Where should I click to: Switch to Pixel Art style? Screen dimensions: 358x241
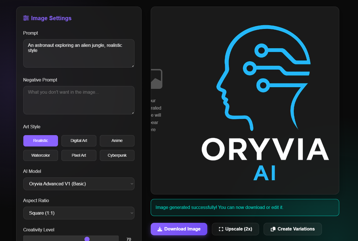(x=79, y=156)
